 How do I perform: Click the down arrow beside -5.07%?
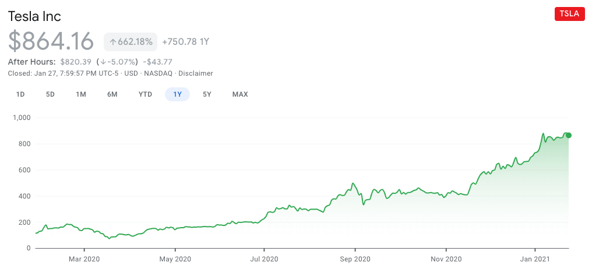tap(103, 62)
